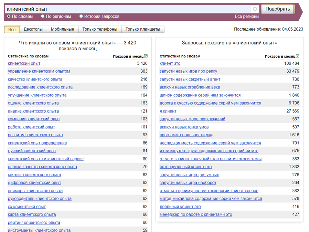Click the '100 484' impressions value
Image resolution: width=309 pixels, height=232 pixels.
coord(292,63)
